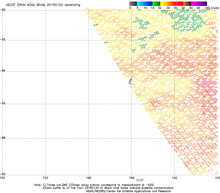Click the -60 latitude axis label
Viewport: 220px width, 193px height.
click(x=3, y=174)
